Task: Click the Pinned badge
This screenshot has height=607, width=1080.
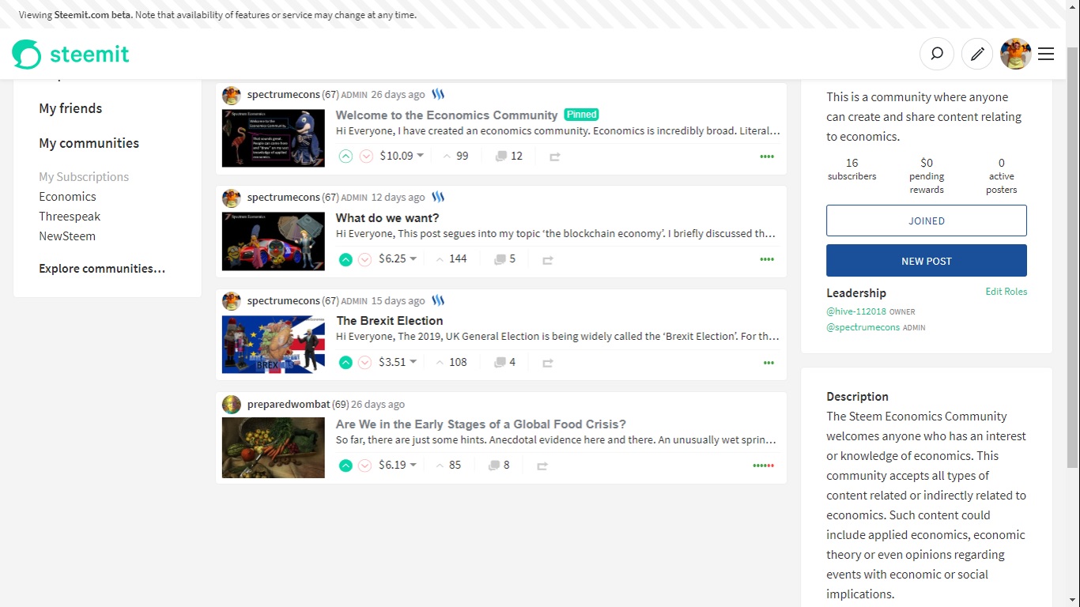Action: (581, 115)
